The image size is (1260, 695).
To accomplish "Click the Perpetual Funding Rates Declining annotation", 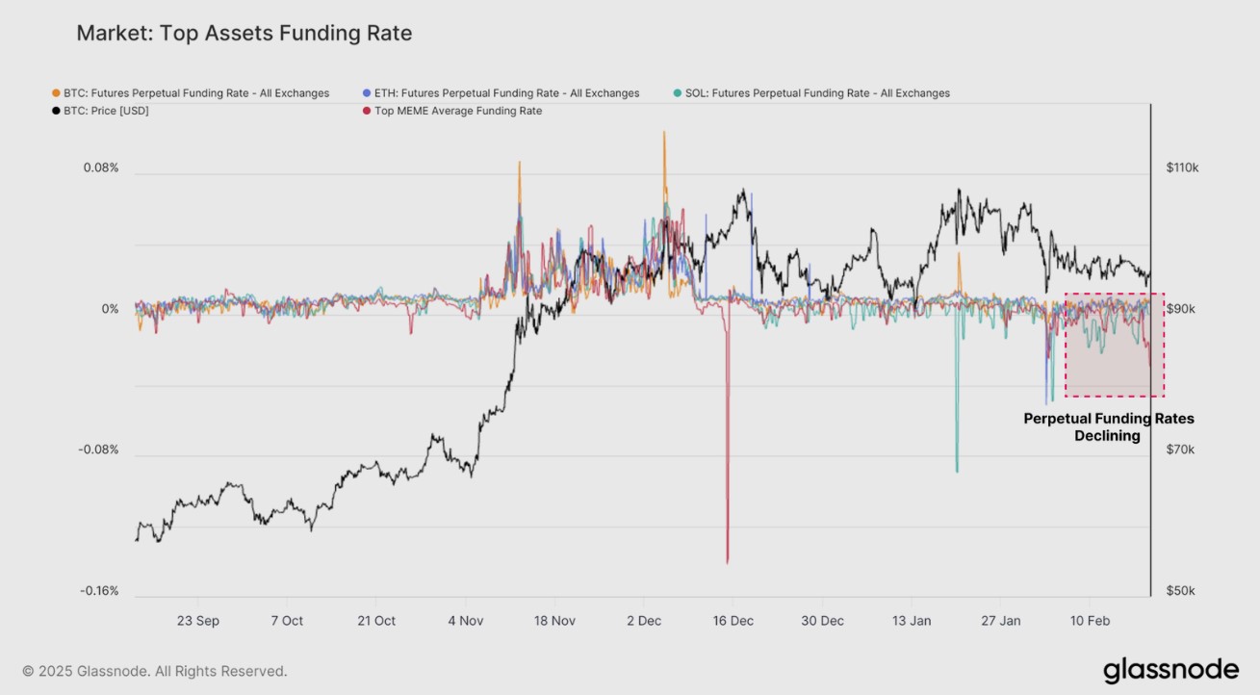I will (x=1108, y=427).
